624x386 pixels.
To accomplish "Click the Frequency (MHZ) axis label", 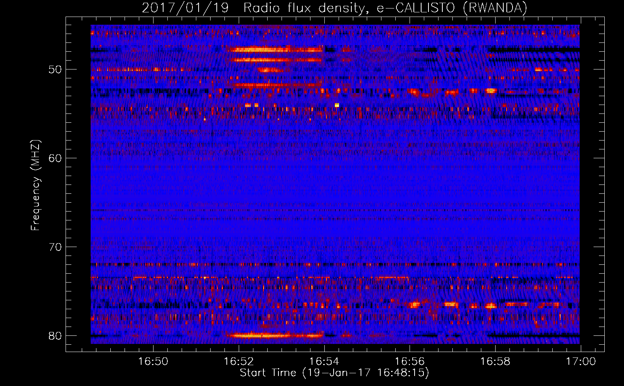I will (x=35, y=185).
